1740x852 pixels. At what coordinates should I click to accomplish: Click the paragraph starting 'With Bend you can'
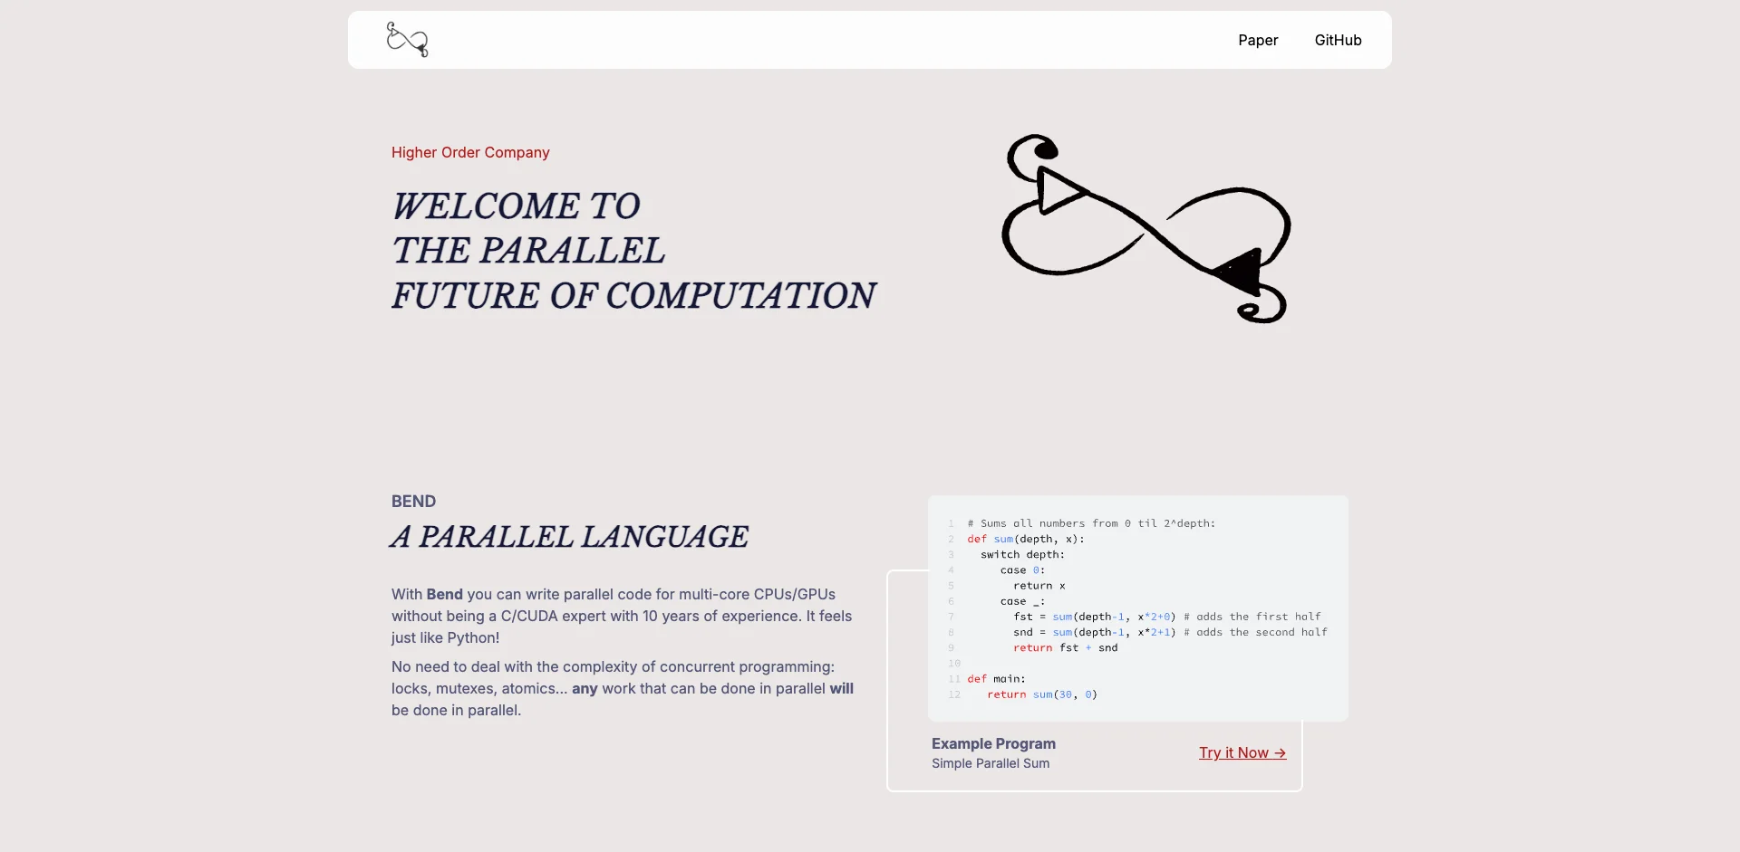pos(622,616)
